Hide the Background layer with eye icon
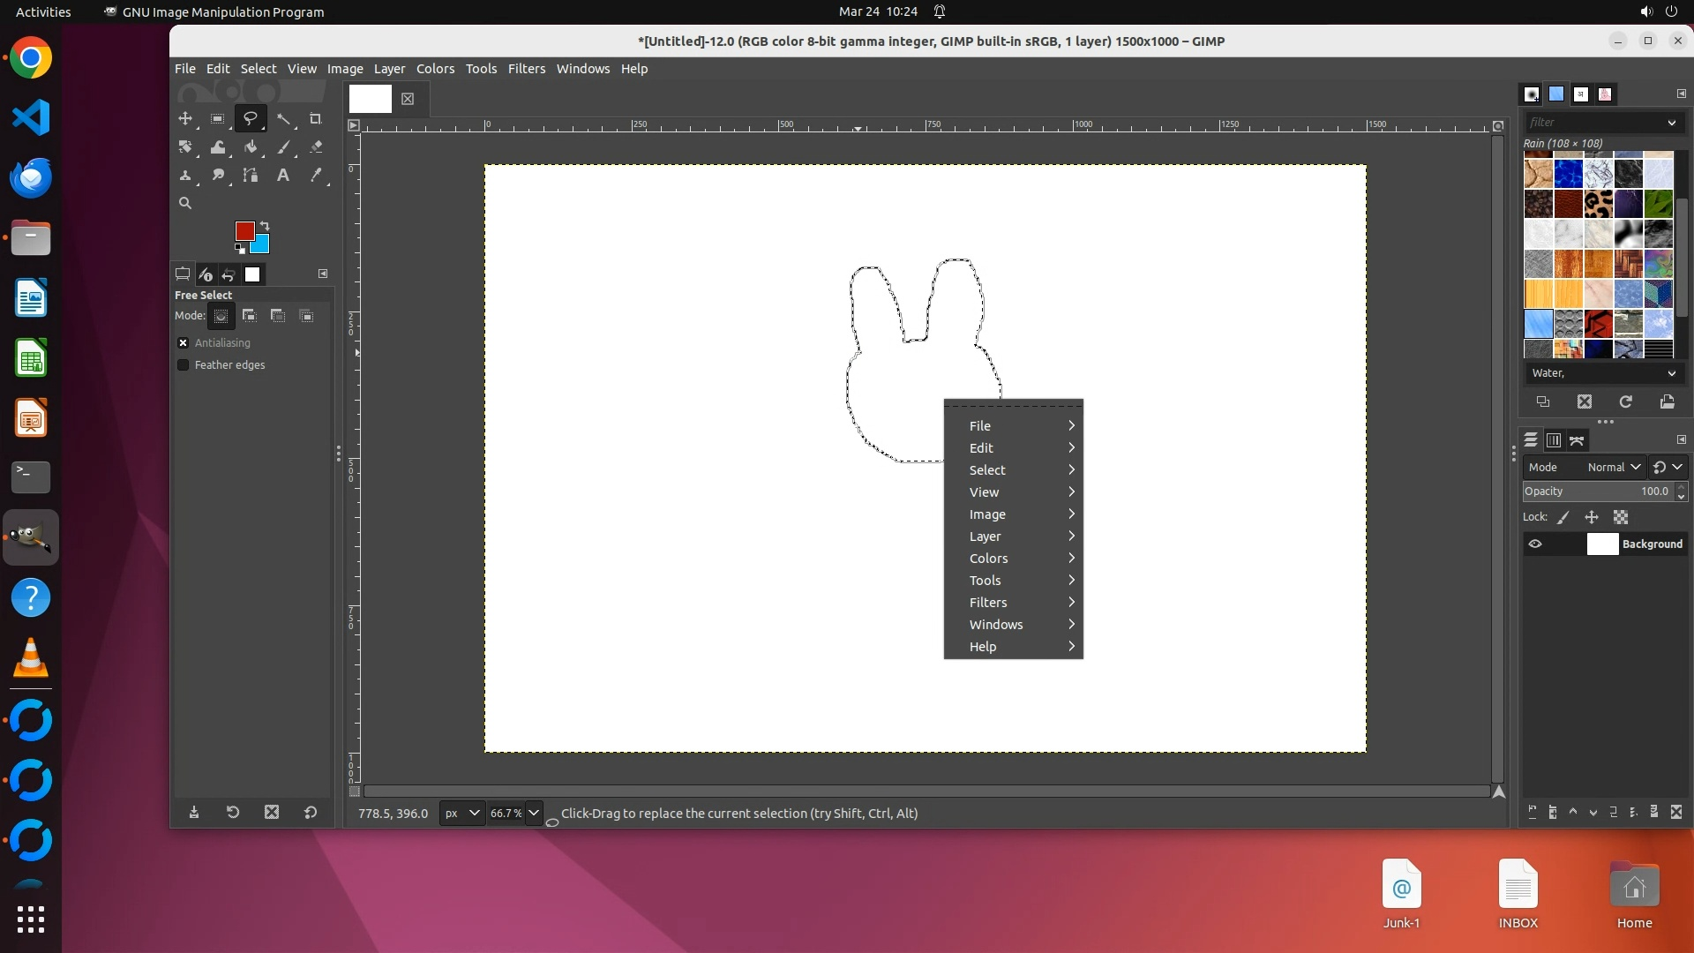 tap(1535, 544)
